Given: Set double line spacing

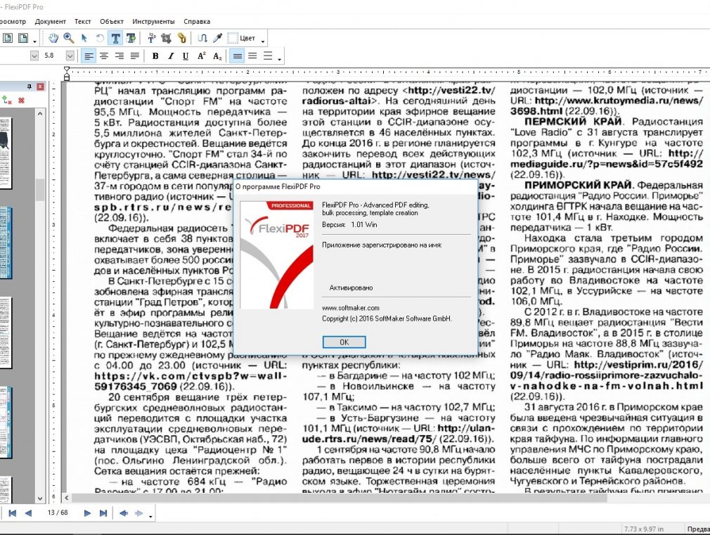Looking at the screenshot, I should coord(268,56).
